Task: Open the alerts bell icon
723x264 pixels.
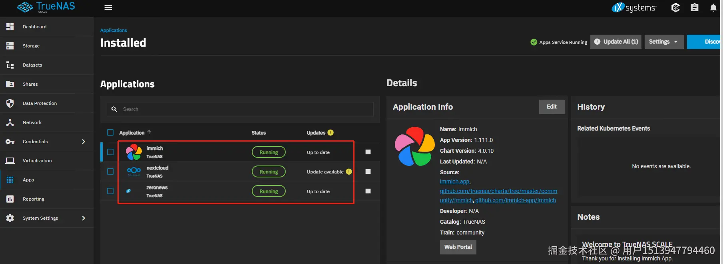Action: 713,8
